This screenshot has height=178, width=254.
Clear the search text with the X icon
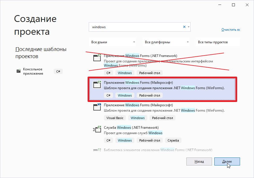tap(184, 27)
